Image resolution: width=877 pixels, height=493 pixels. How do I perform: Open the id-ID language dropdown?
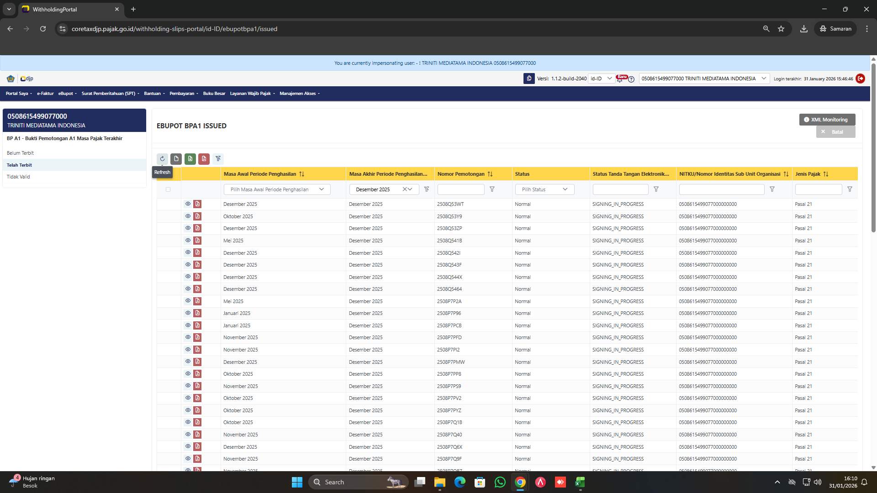pyautogui.click(x=602, y=79)
